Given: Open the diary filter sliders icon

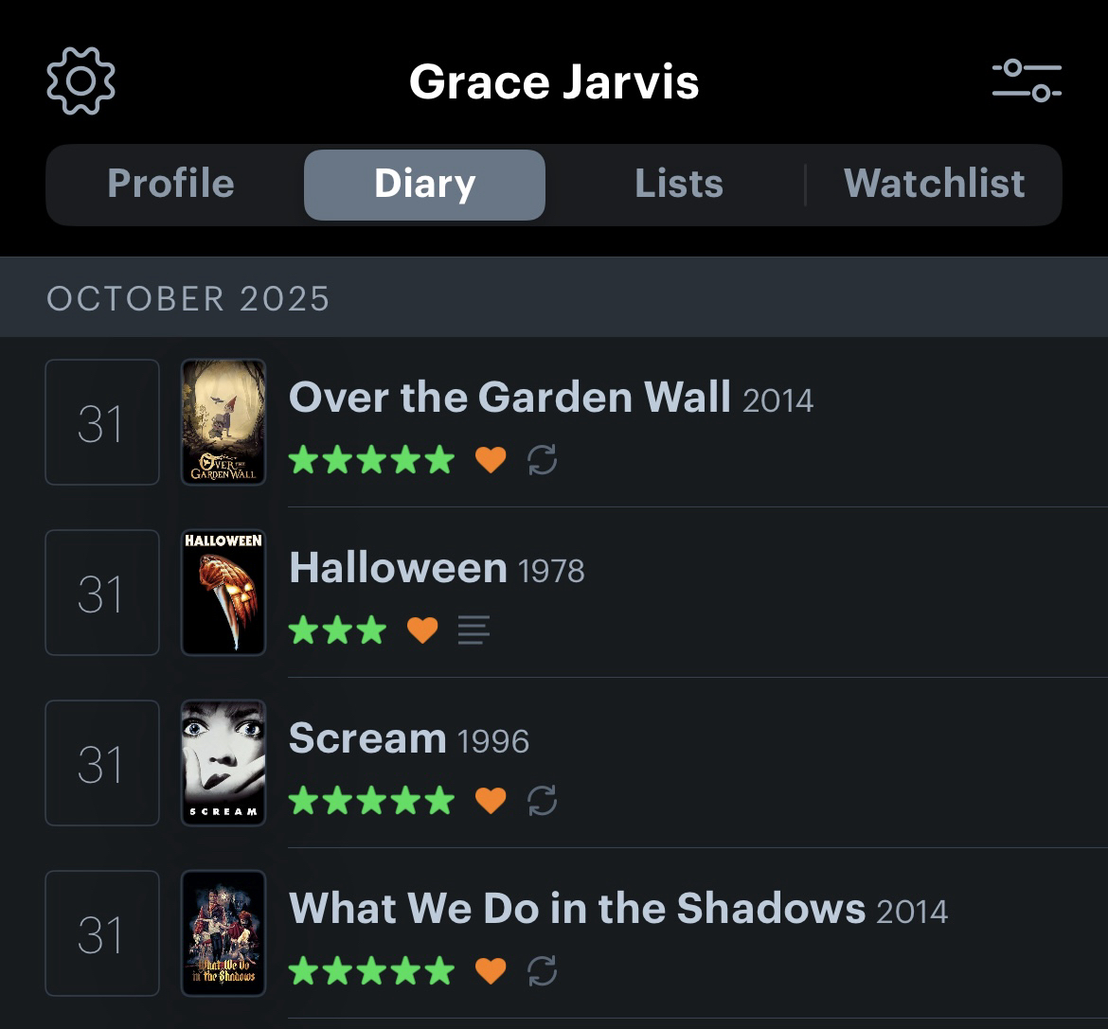Looking at the screenshot, I should [1027, 80].
